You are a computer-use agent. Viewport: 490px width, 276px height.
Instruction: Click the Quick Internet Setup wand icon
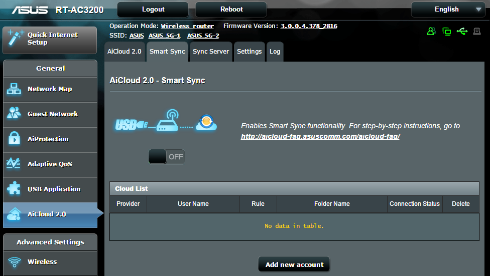tap(15, 38)
